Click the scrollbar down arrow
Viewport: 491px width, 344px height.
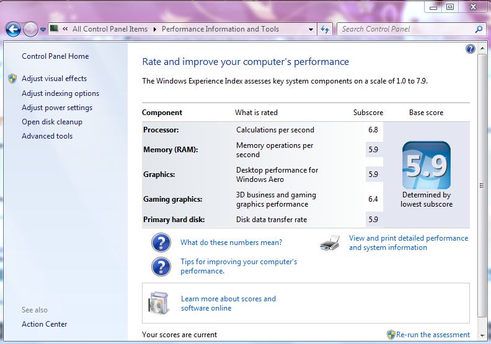482,336
